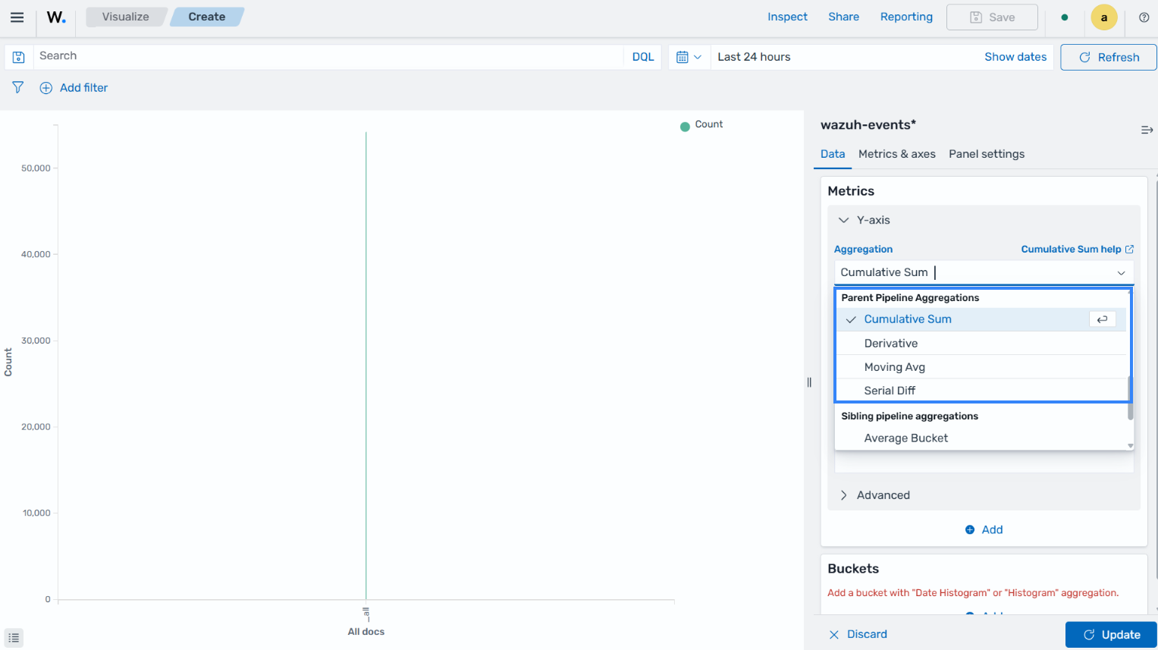Switch query language via DQL
Screen dimensions: 1158x650
pyautogui.click(x=643, y=57)
